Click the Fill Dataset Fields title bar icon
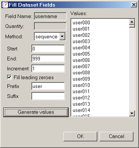Viewport: 139px width, 148px height. click(5, 5)
